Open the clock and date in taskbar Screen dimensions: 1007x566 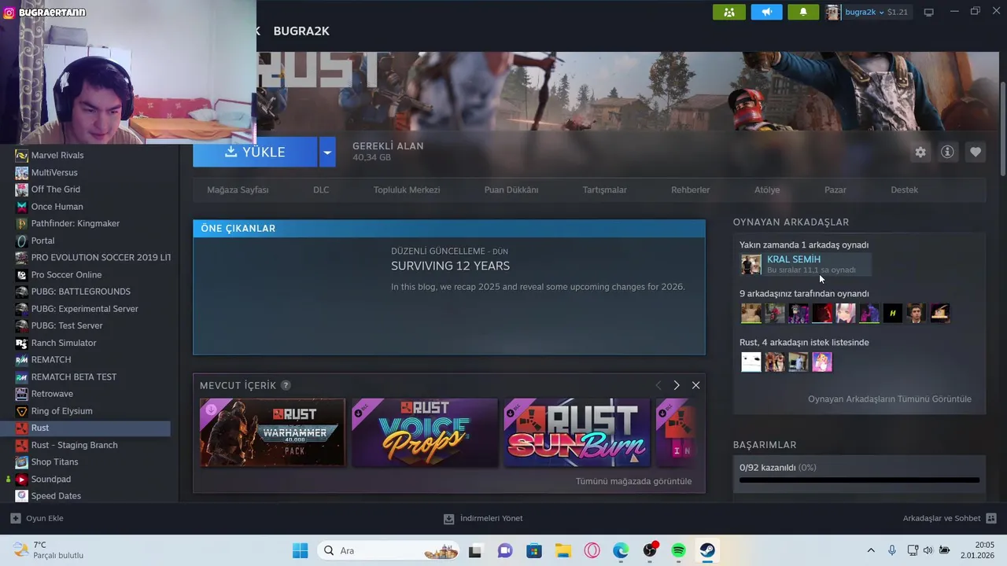click(x=978, y=550)
